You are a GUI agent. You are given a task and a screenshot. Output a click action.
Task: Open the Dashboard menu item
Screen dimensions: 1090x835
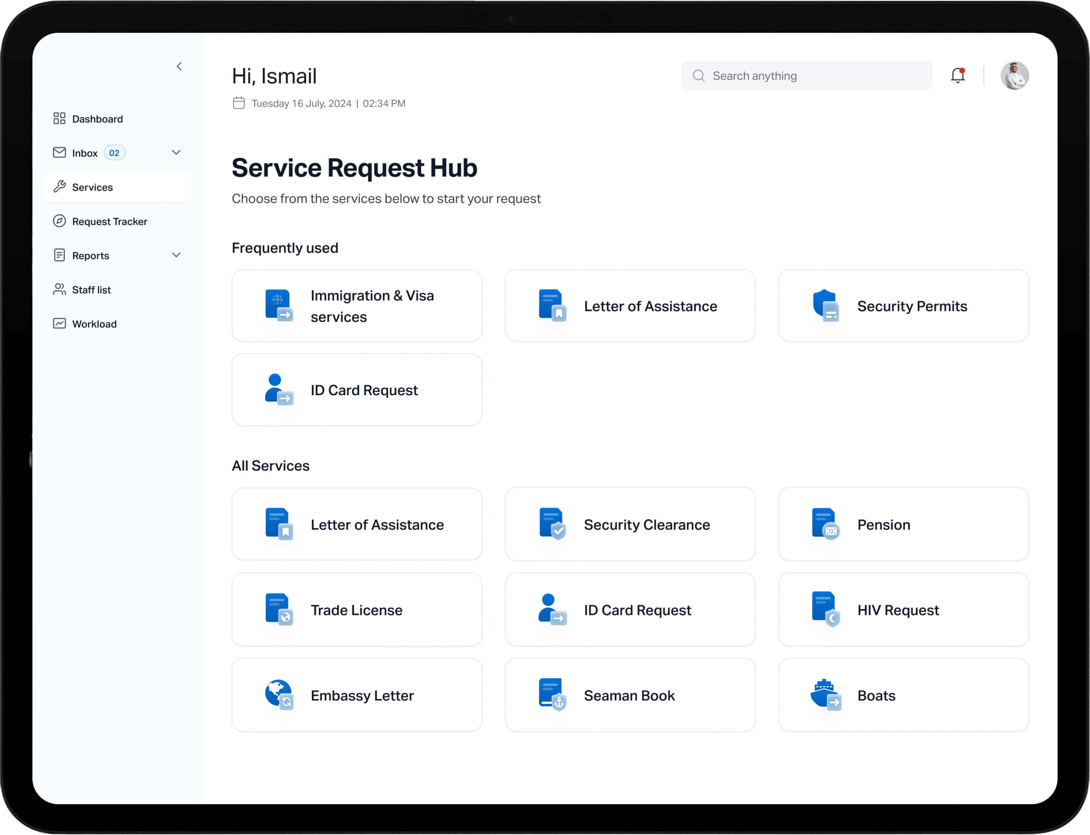point(97,119)
